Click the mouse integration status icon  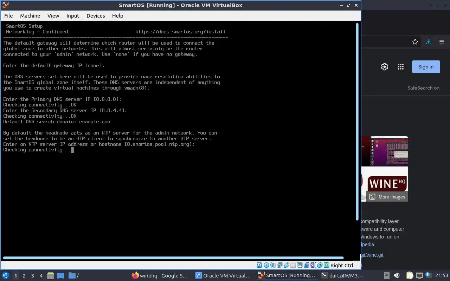point(320,265)
